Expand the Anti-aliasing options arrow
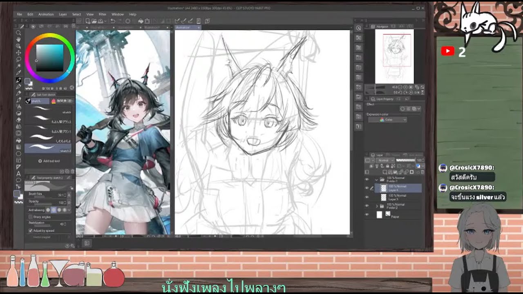 69,210
